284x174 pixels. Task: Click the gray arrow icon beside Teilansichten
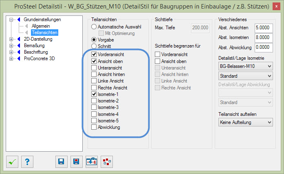click(26, 33)
